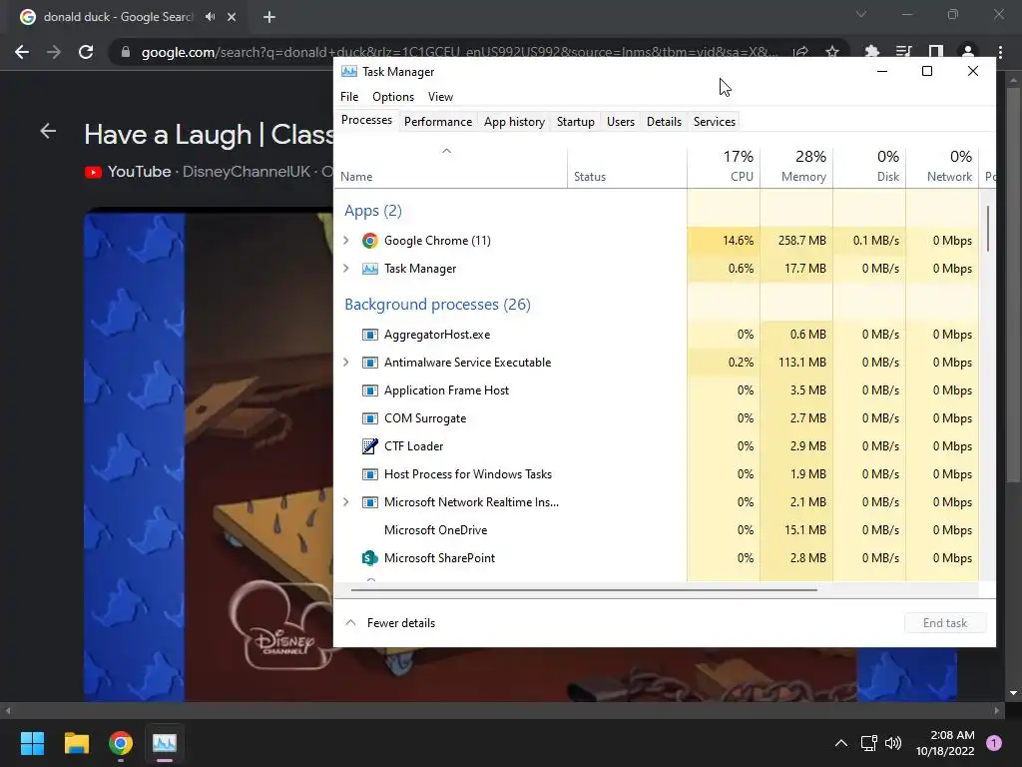The image size is (1022, 767).
Task: Open the notification badge in taskbar
Action: point(994,743)
